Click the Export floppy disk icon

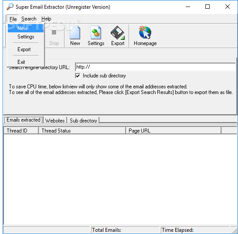pos(118,33)
